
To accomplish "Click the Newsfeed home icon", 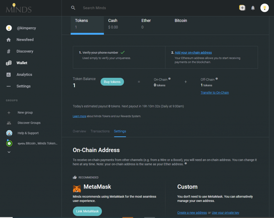I will click(9, 40).
